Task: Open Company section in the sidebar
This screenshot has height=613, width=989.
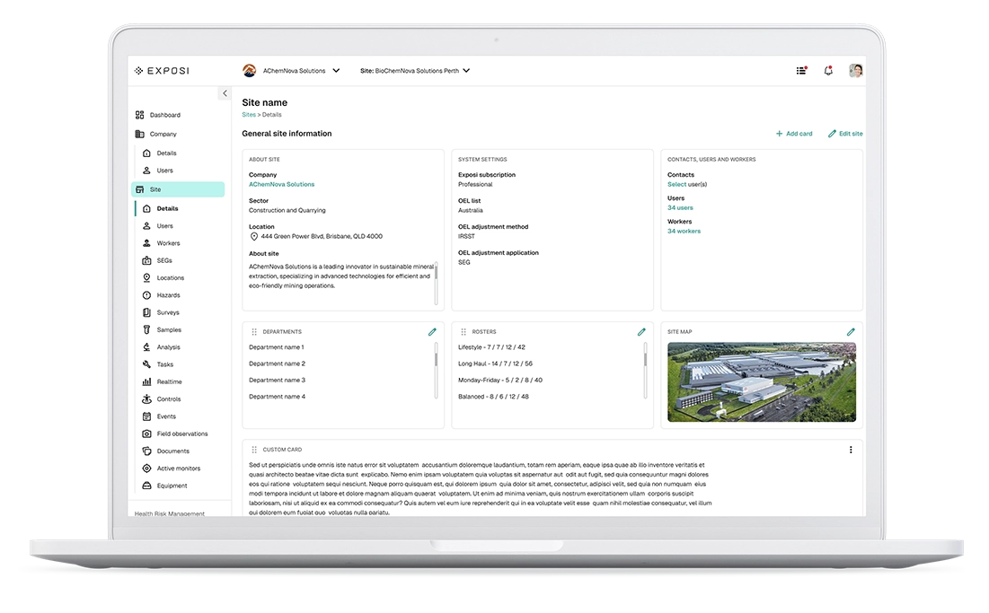Action: click(x=155, y=134)
